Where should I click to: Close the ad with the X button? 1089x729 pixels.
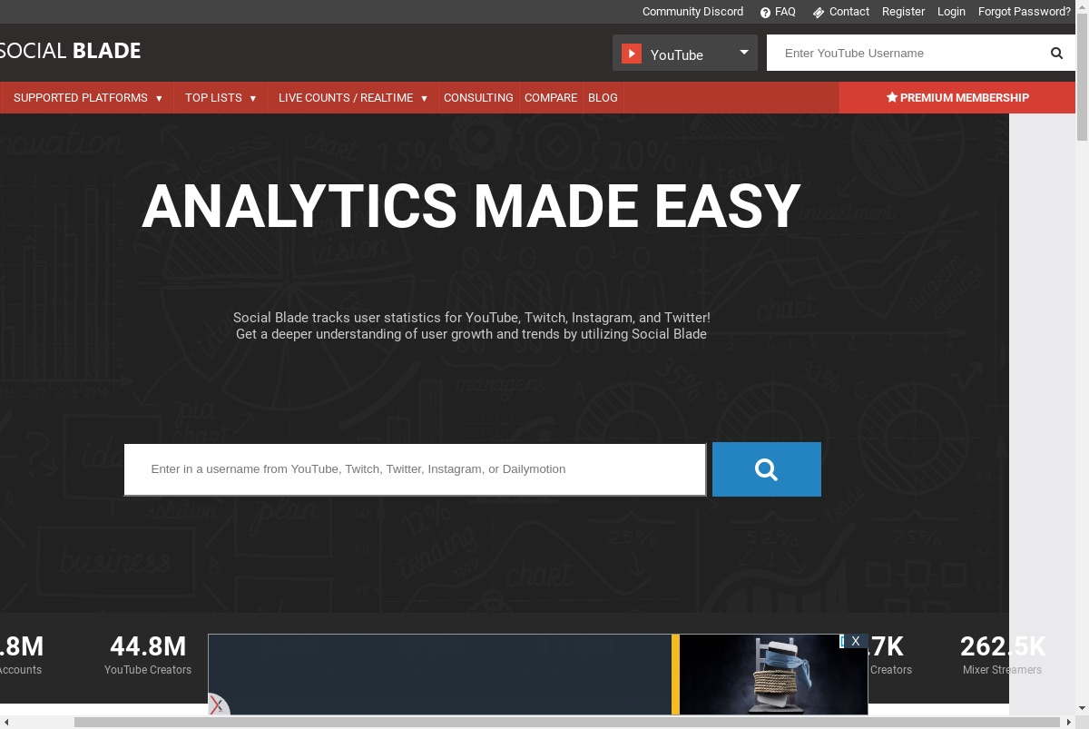point(856,641)
